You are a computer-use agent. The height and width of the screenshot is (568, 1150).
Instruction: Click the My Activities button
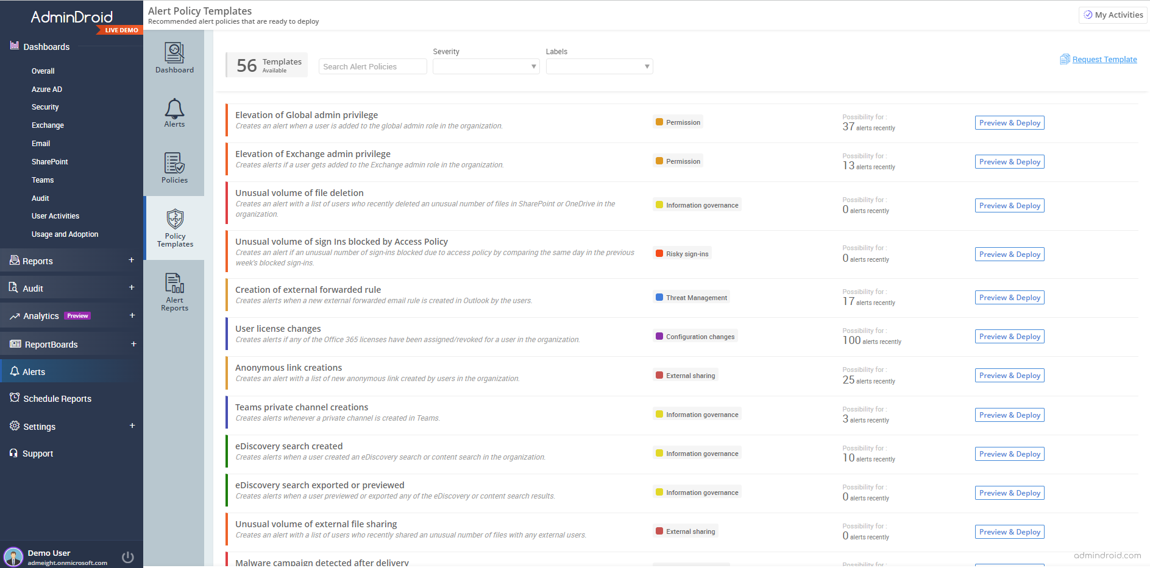(x=1113, y=14)
